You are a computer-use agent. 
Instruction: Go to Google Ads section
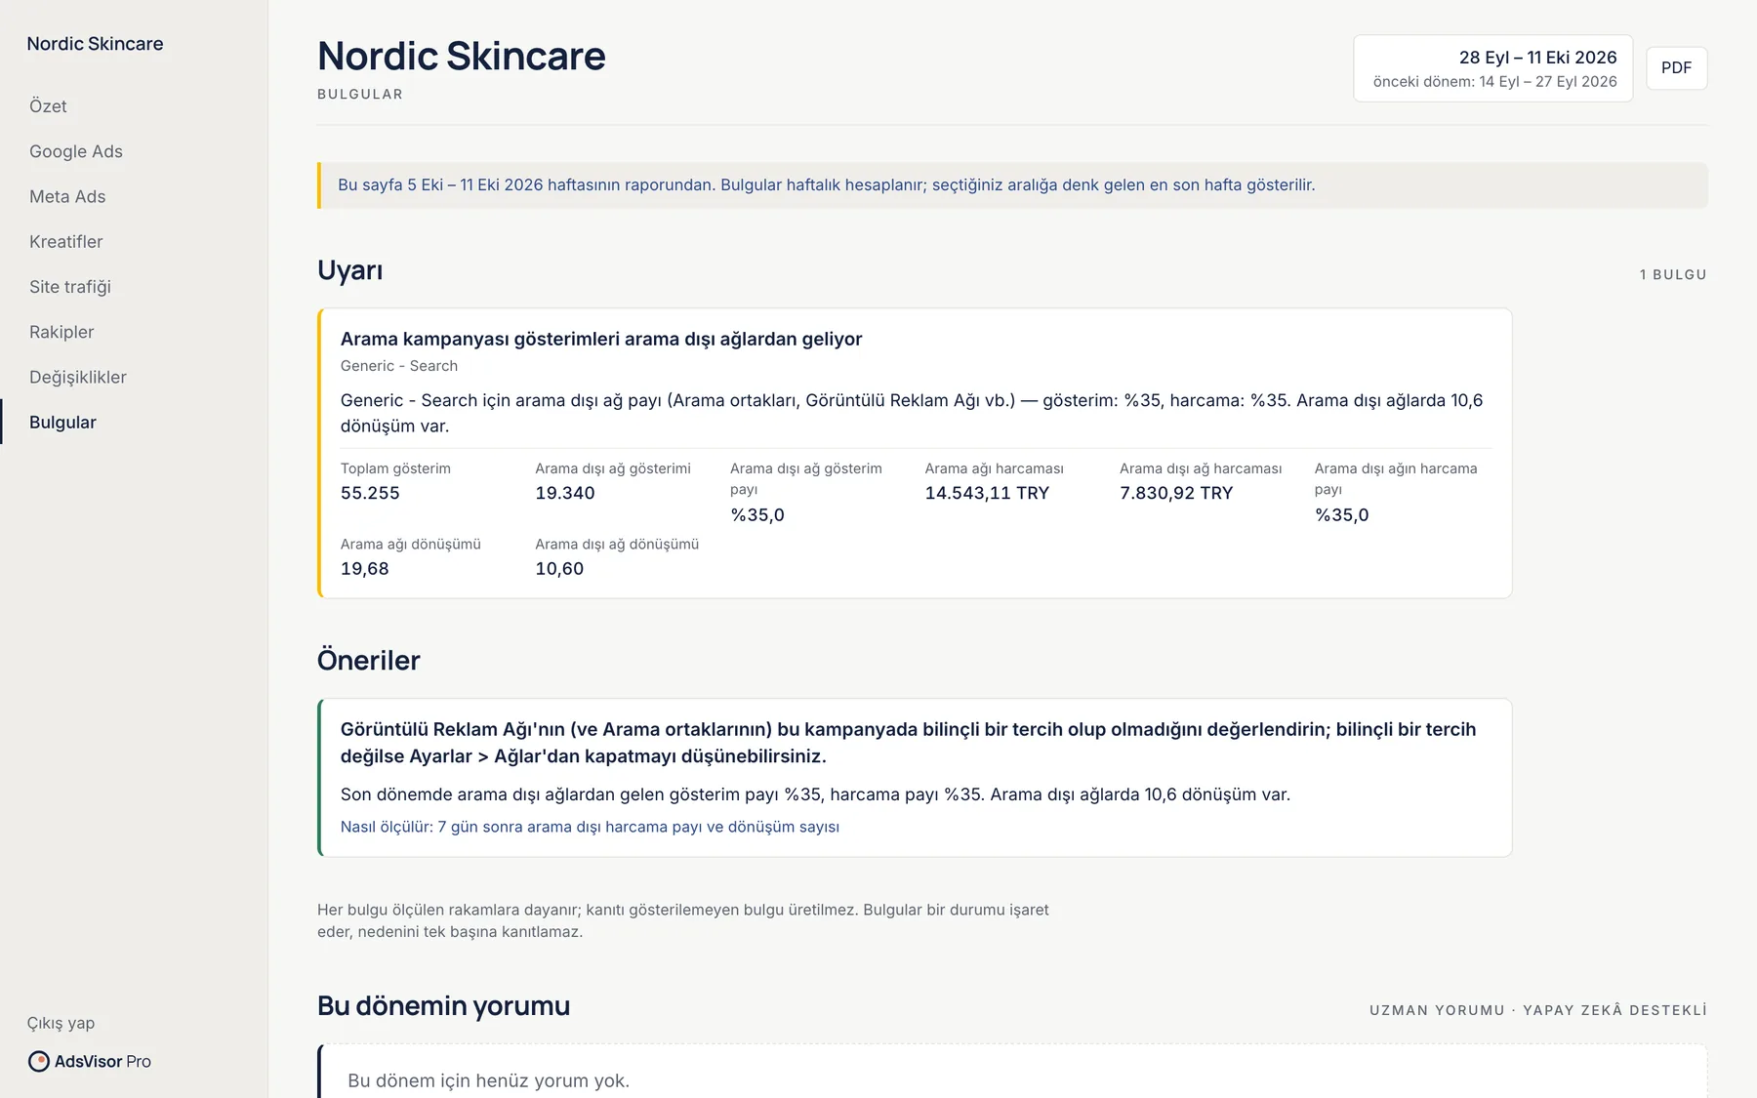coord(76,151)
